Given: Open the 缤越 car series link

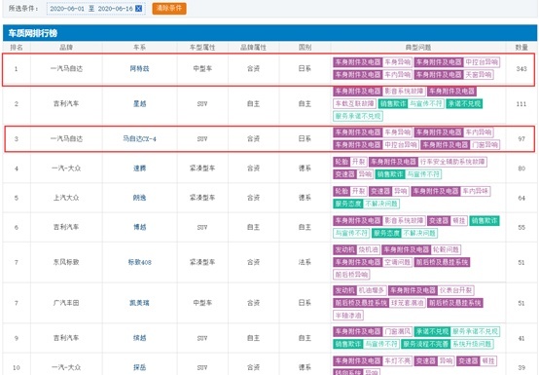Looking at the screenshot, I should click(x=139, y=338).
